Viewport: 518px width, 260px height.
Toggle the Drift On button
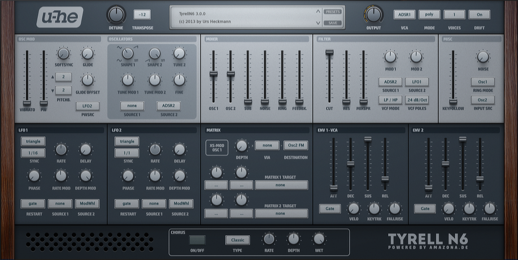pyautogui.click(x=480, y=15)
